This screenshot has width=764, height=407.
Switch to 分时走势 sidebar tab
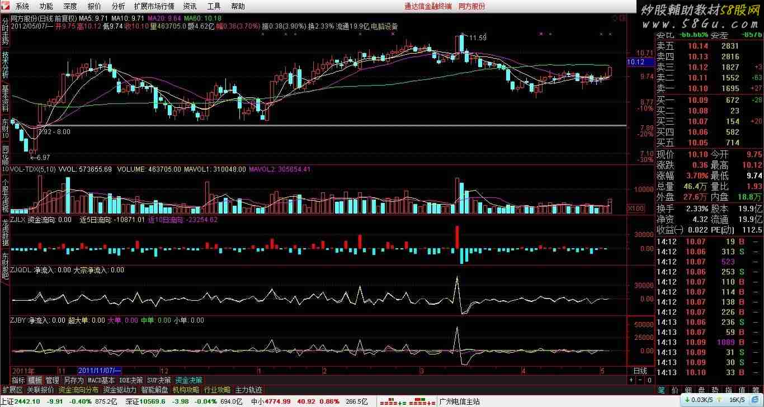[5, 31]
